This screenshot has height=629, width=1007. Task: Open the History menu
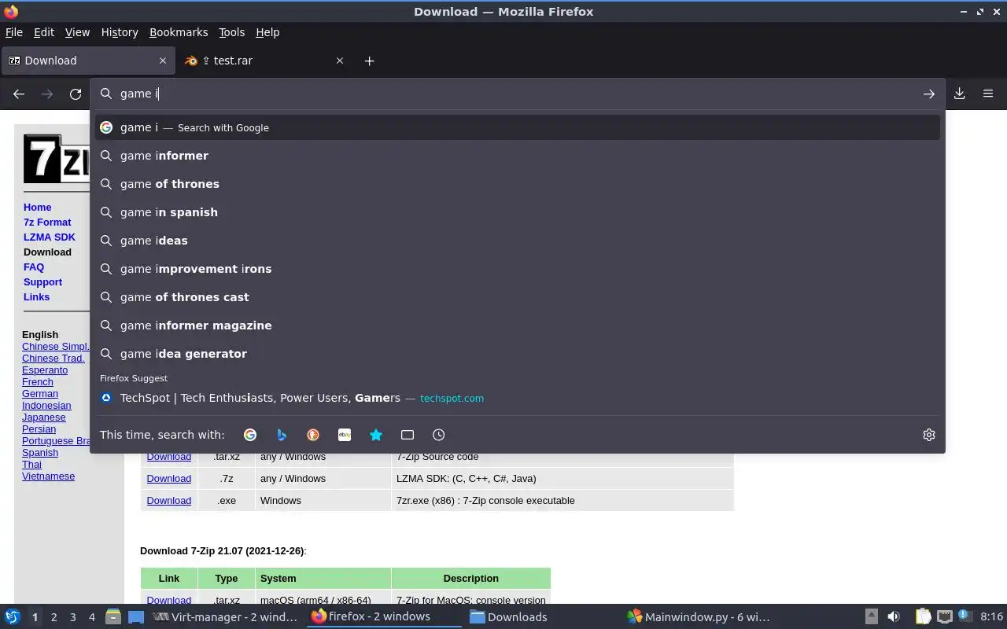(x=120, y=32)
